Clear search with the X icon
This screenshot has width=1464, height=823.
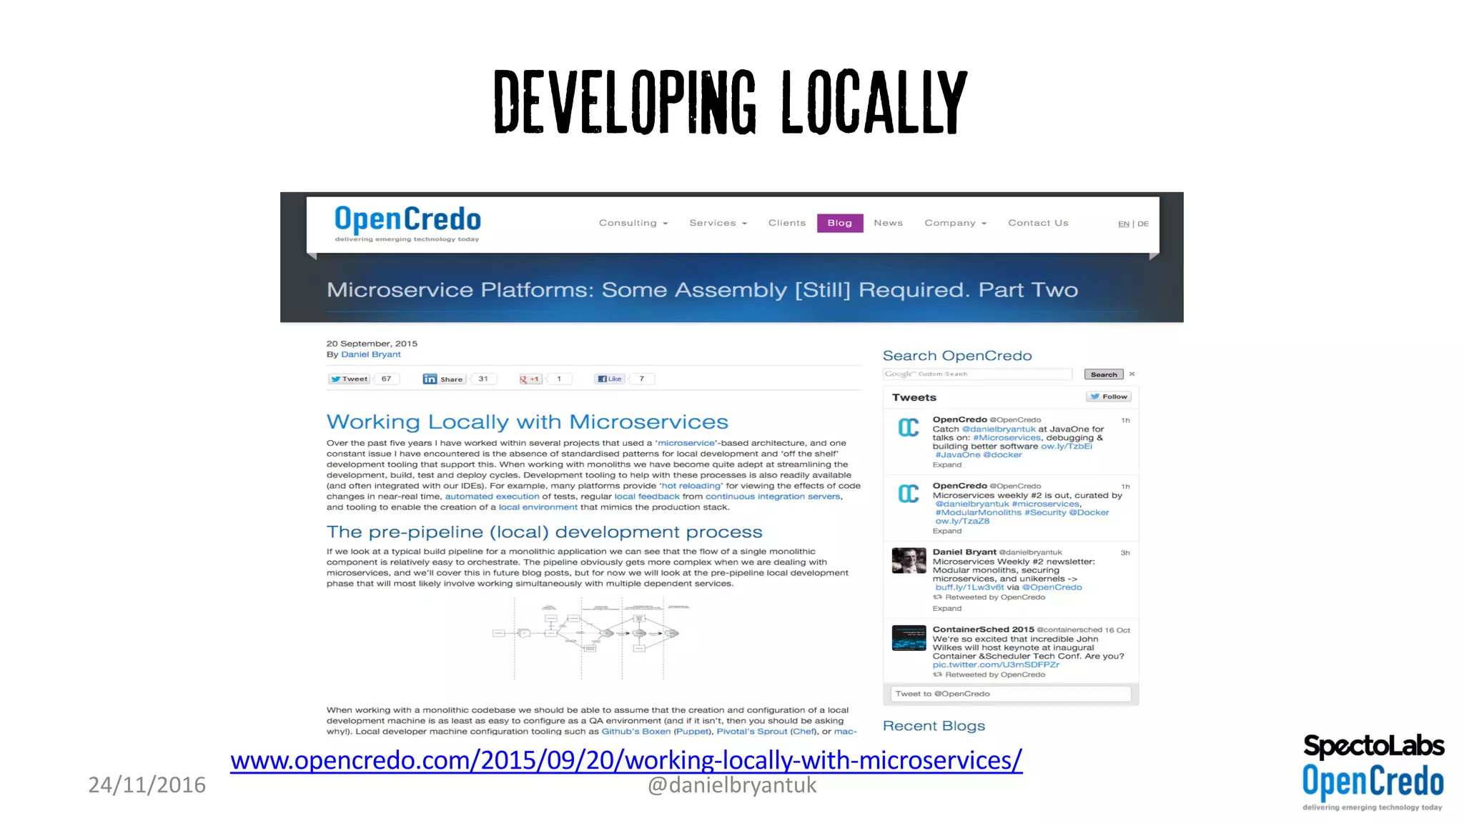[1132, 374]
